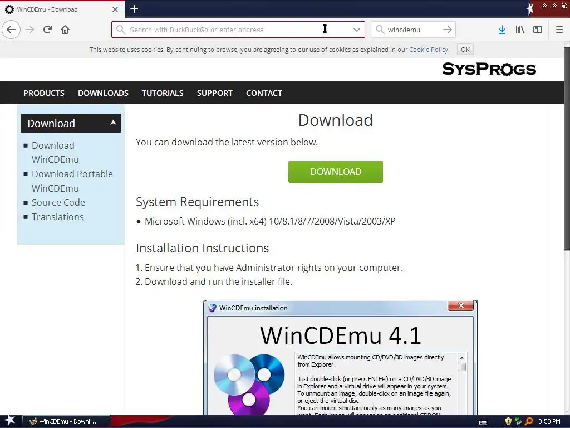Viewport: 570px width, 428px height.
Task: Click the Installation Instructions heading
Action: [202, 248]
